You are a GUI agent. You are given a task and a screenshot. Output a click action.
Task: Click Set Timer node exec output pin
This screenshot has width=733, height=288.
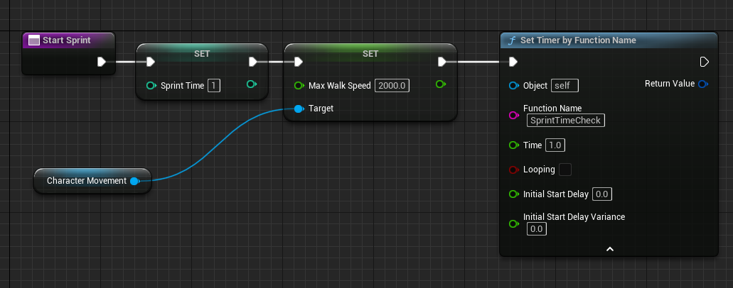point(704,62)
